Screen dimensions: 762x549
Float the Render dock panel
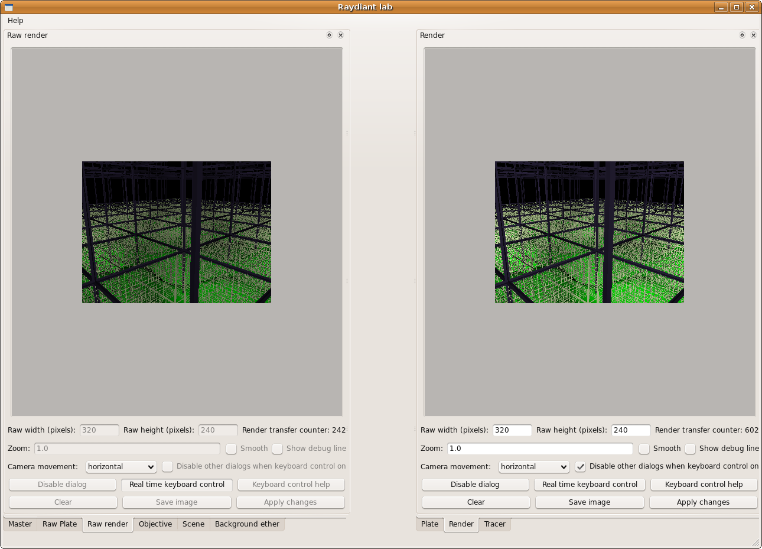tap(742, 35)
